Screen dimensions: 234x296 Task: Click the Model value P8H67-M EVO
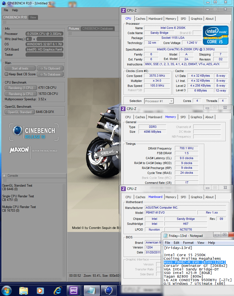[170, 212]
